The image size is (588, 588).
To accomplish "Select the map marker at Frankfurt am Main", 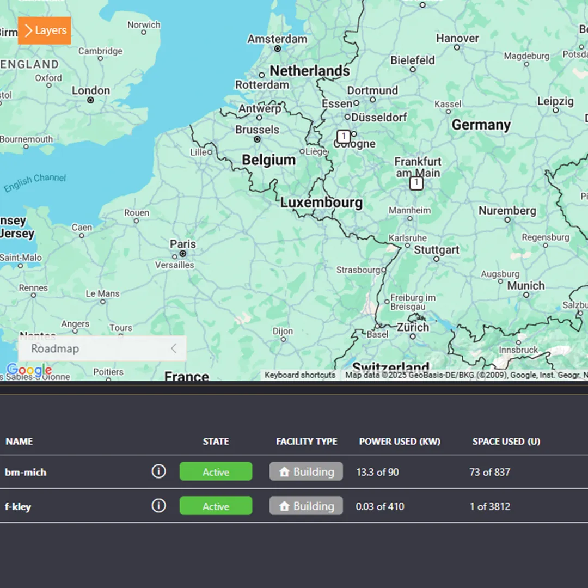I will tap(416, 183).
